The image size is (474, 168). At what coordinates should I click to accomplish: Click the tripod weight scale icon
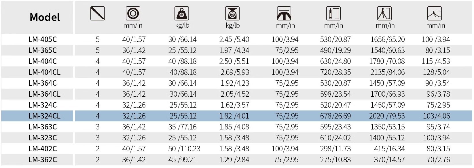coord(232,14)
